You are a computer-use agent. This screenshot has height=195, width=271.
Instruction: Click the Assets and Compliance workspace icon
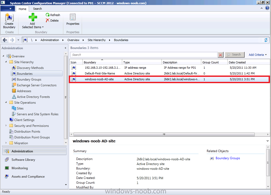click(7, 177)
